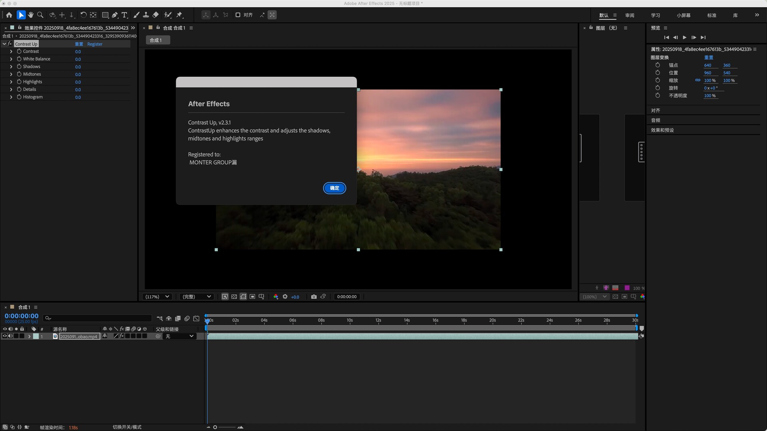
Task: Switch to the 学习 workspace tab
Action: (656, 15)
